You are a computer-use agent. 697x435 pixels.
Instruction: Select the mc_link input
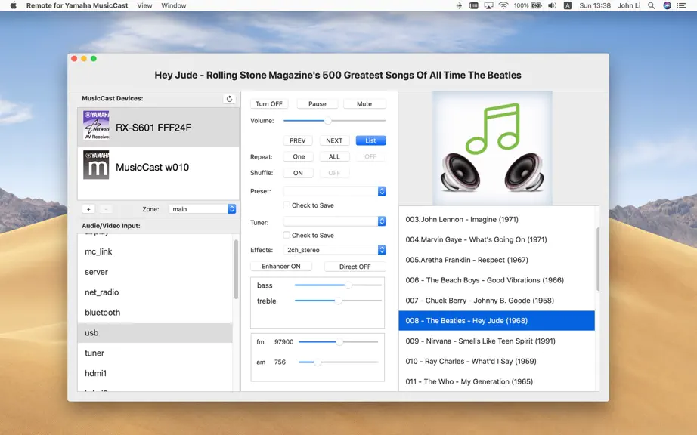pos(155,251)
